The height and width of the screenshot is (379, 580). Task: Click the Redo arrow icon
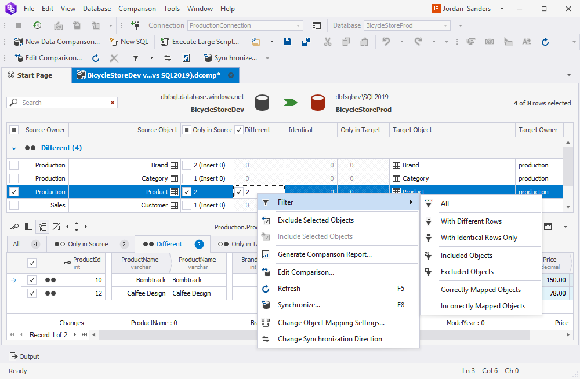418,42
